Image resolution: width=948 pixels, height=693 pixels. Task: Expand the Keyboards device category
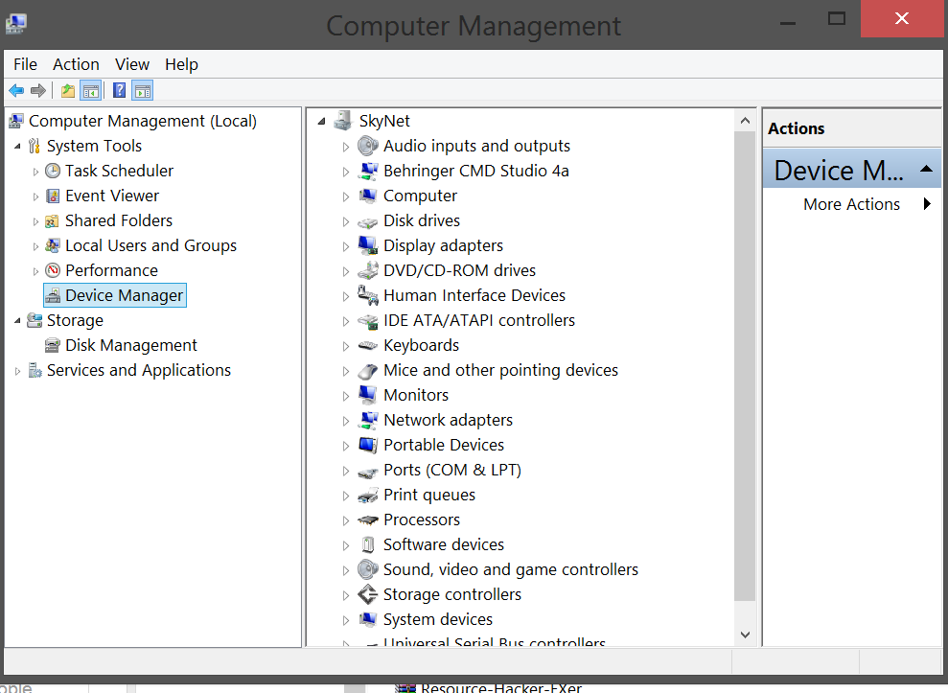tap(346, 346)
